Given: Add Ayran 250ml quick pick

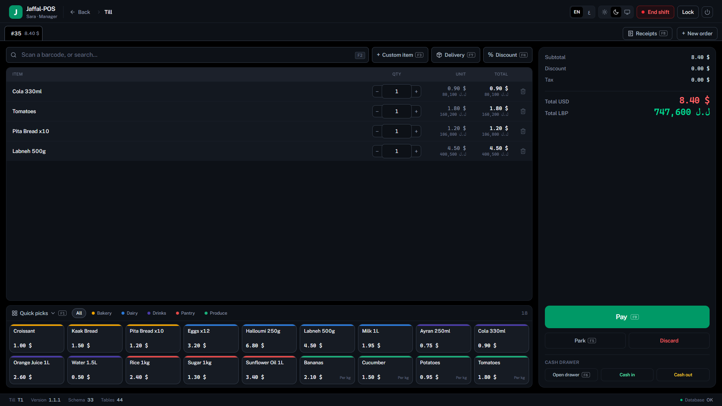Looking at the screenshot, I should [443, 338].
